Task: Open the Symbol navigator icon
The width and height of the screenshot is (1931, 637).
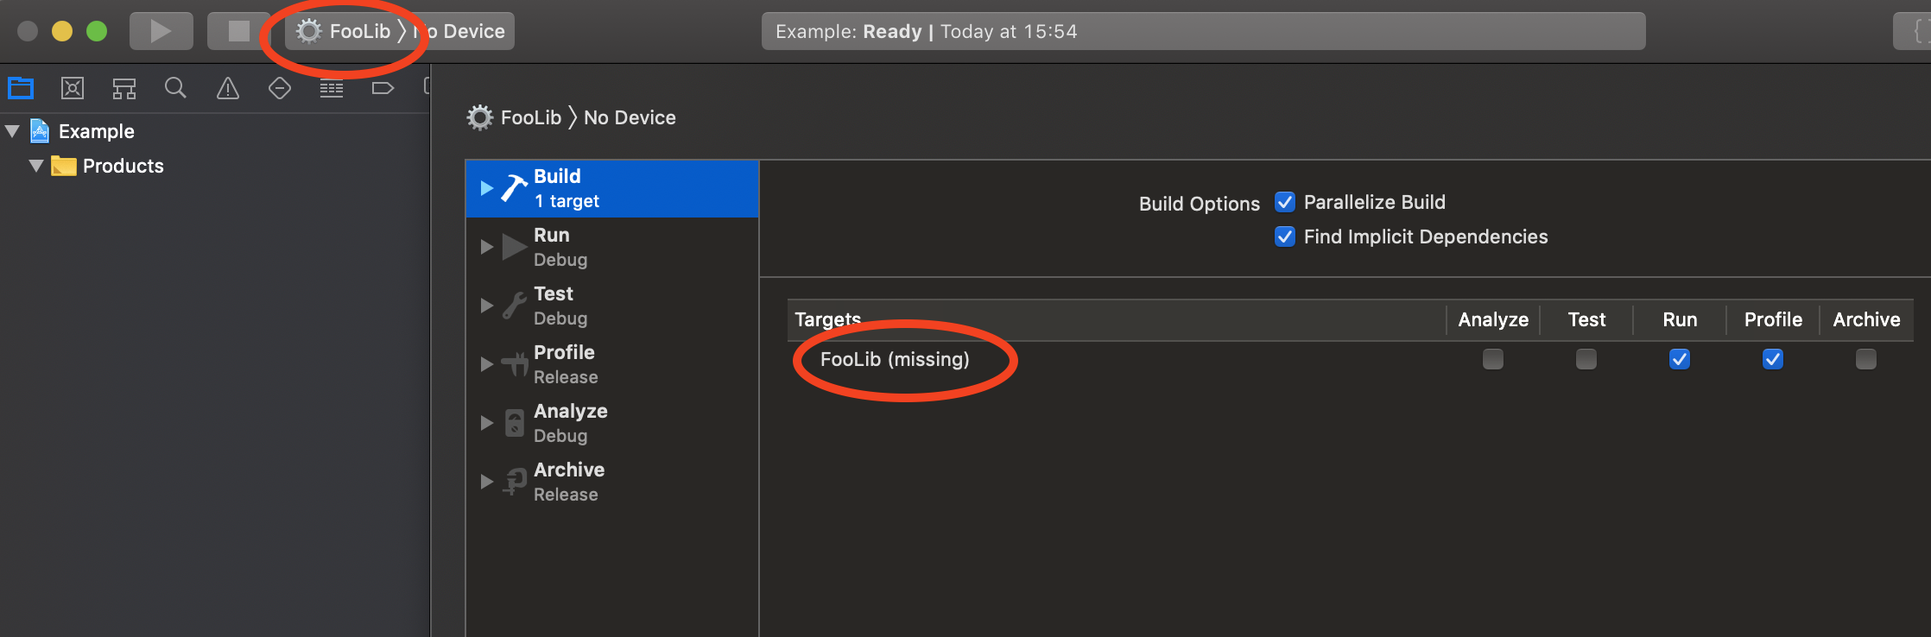Action: point(124,88)
